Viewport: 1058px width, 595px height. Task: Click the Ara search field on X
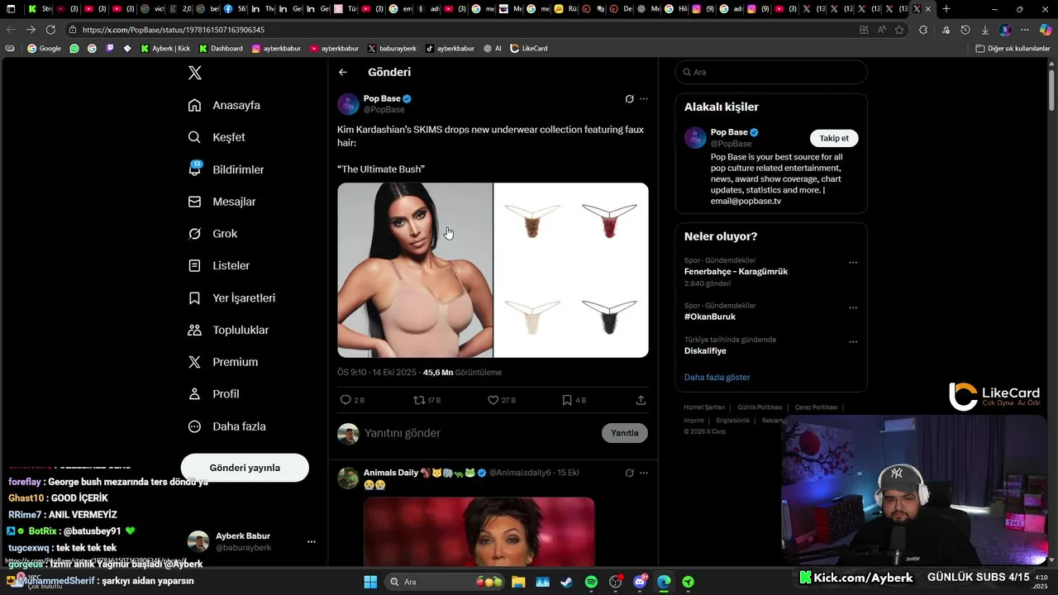(x=771, y=72)
